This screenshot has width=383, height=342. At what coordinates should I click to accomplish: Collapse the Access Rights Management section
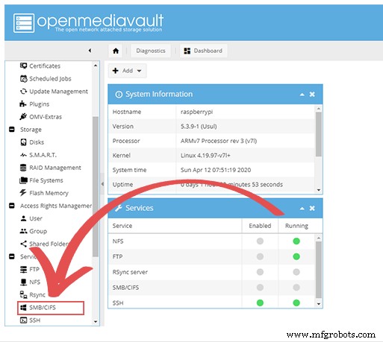click(x=12, y=206)
